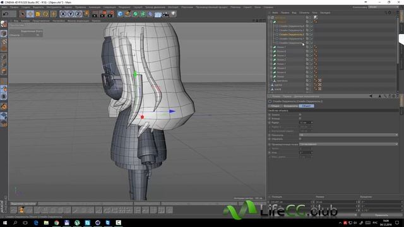This screenshot has width=404, height=227.
Task: Click the Применить button in coordinates panel
Action: (x=381, y=215)
